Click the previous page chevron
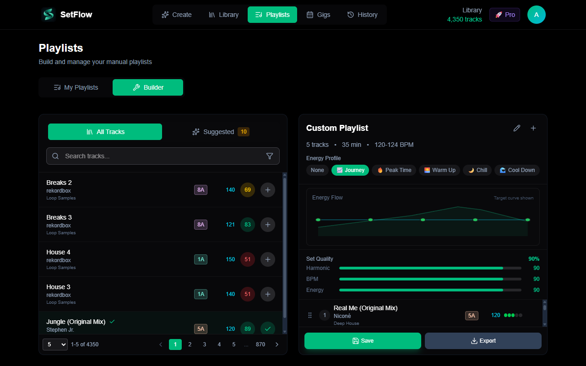 161,344
